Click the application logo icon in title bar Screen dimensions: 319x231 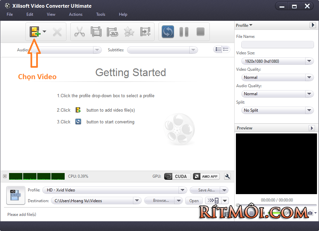point(7,6)
